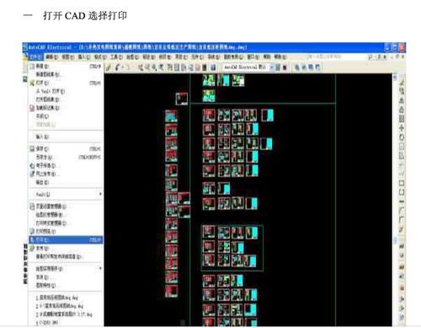Screen dimensions: 421x328
Task: Click the Properties palette toolbar icon
Action: pos(169,67)
